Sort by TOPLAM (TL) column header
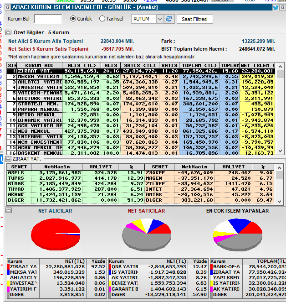Screen dimensions: 286x302 [x=199, y=65]
